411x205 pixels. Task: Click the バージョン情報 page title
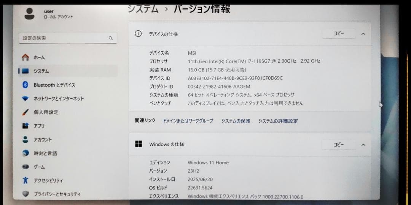click(202, 9)
